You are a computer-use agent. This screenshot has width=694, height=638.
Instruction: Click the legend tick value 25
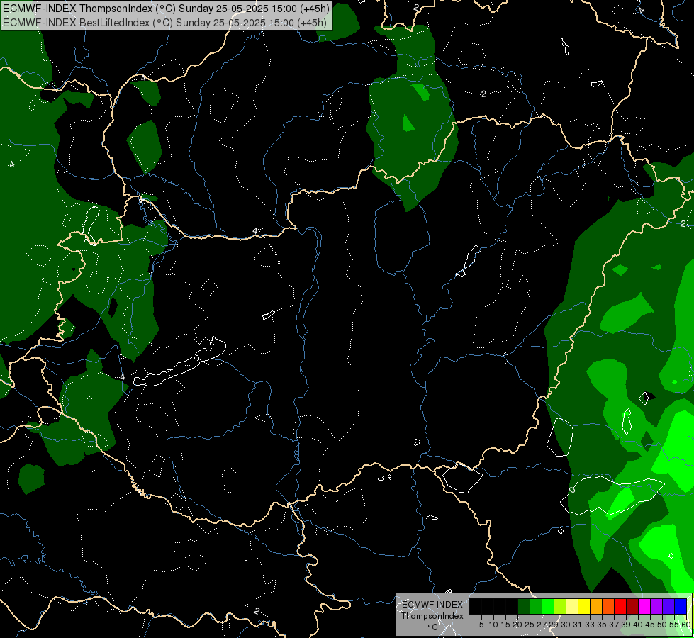(x=530, y=625)
